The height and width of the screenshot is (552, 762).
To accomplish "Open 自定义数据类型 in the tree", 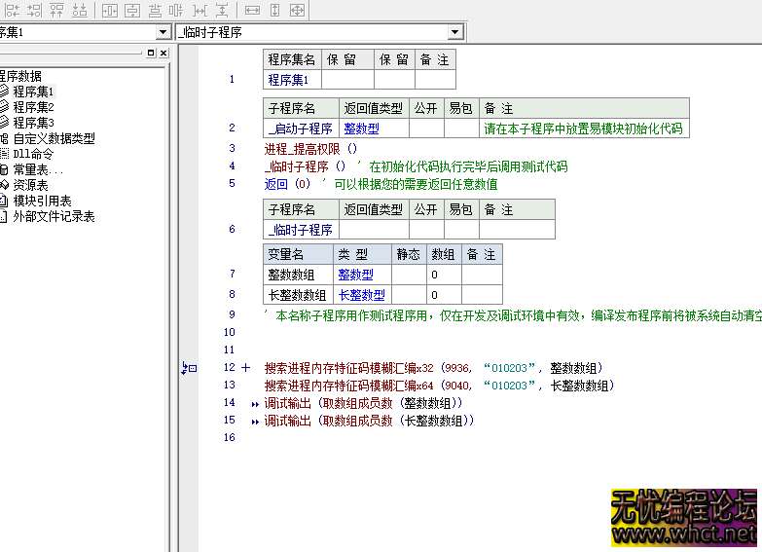I will pyautogui.click(x=54, y=138).
